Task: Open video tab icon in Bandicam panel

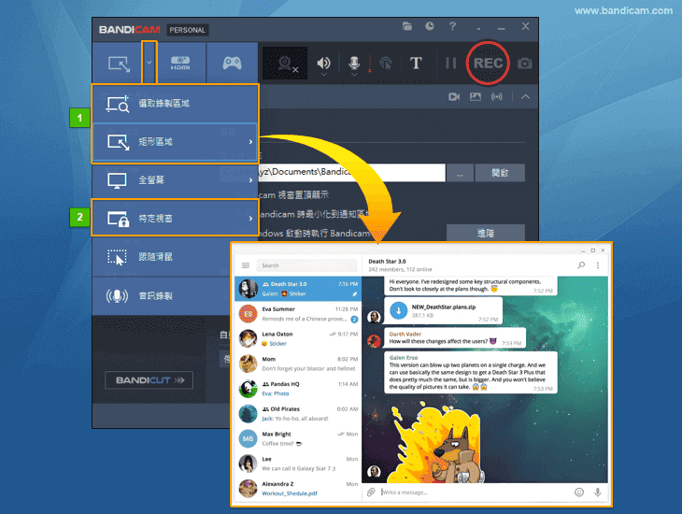Action: [x=454, y=96]
